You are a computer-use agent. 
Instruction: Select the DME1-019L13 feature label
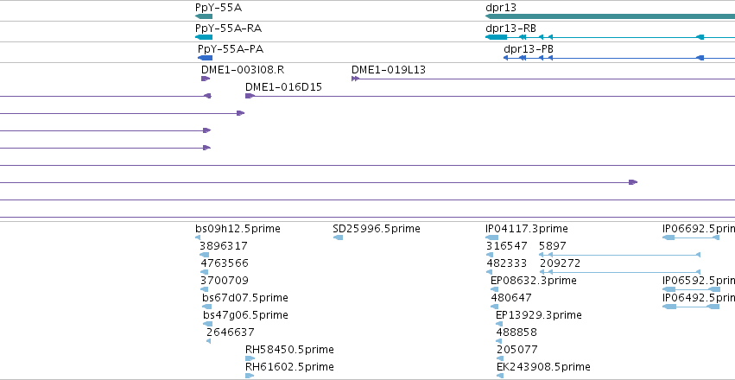click(x=389, y=70)
